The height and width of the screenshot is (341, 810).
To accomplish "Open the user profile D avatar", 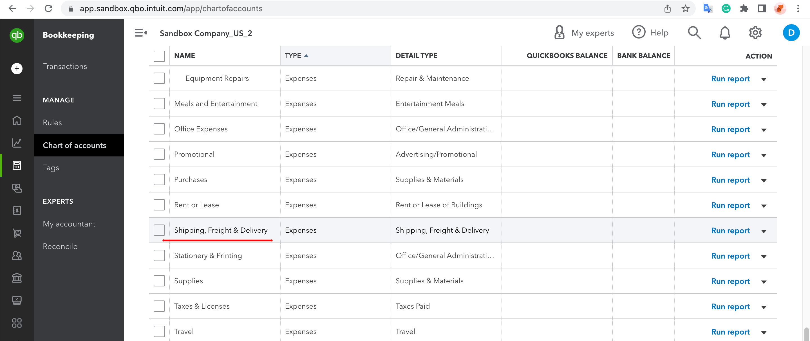I will (791, 33).
